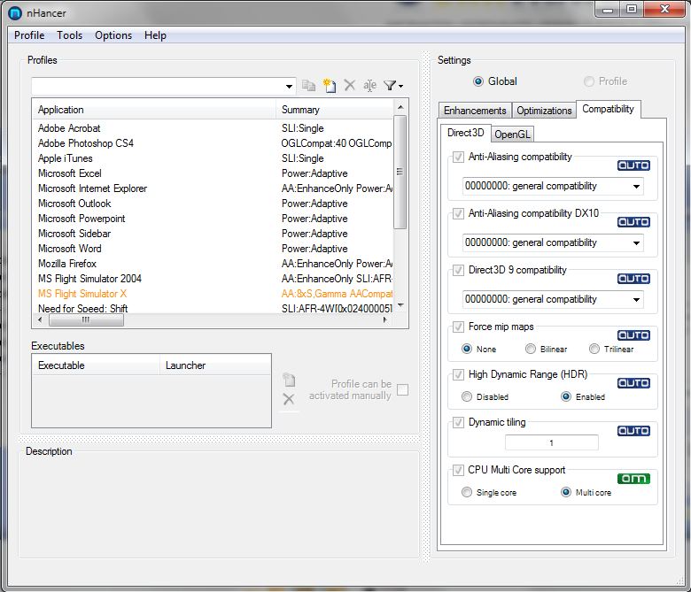Open the Direct3D 9 compatibility dropdown
The width and height of the screenshot is (691, 592).
coord(636,300)
